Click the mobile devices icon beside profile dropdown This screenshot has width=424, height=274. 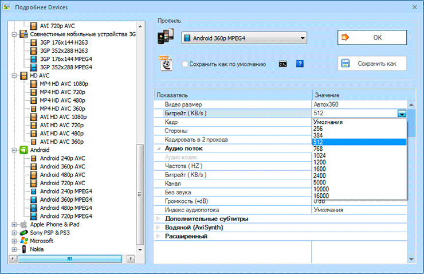coord(166,37)
